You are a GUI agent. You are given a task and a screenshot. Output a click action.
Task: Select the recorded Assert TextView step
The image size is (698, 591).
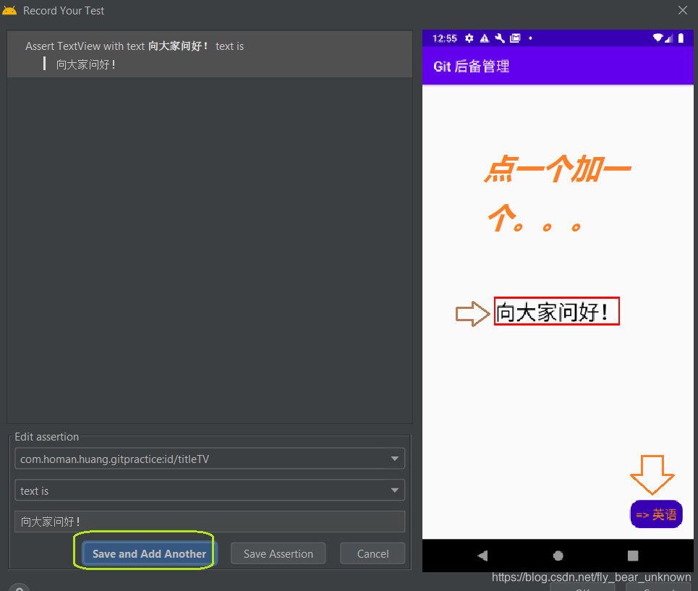coord(210,54)
